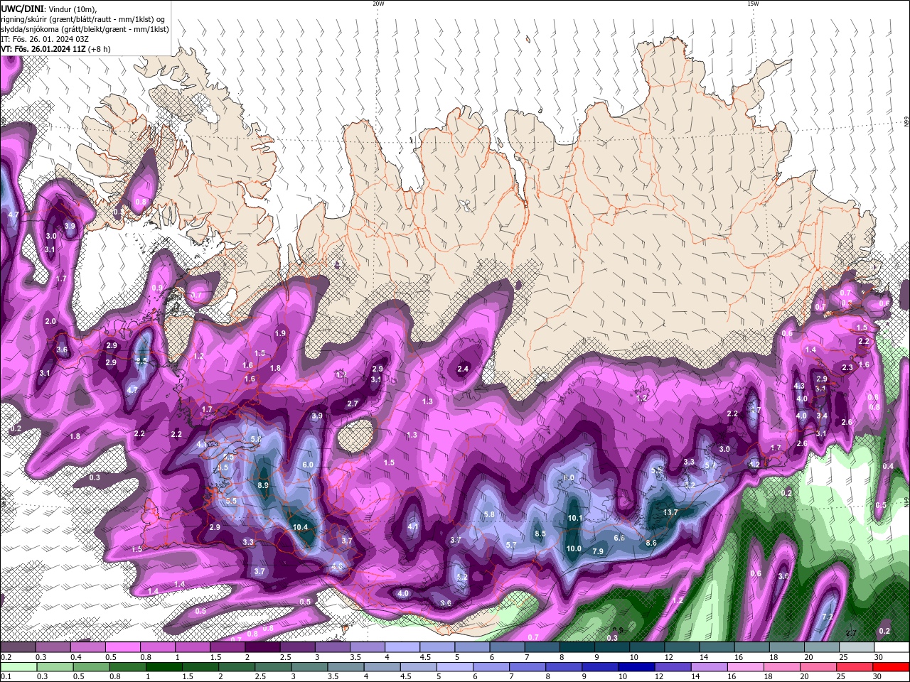Click the white swatch ending the snow legend
Image resolution: width=910 pixels, height=682 pixels.
click(892, 647)
